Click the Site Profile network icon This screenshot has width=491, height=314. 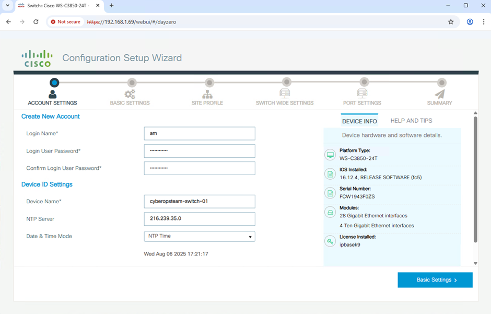pyautogui.click(x=207, y=94)
